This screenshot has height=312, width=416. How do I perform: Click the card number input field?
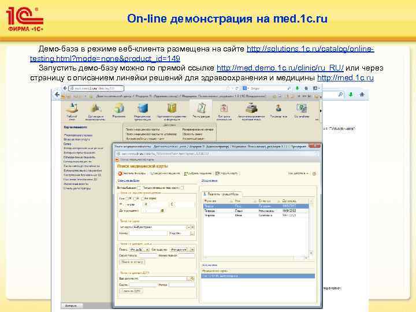pos(148,233)
